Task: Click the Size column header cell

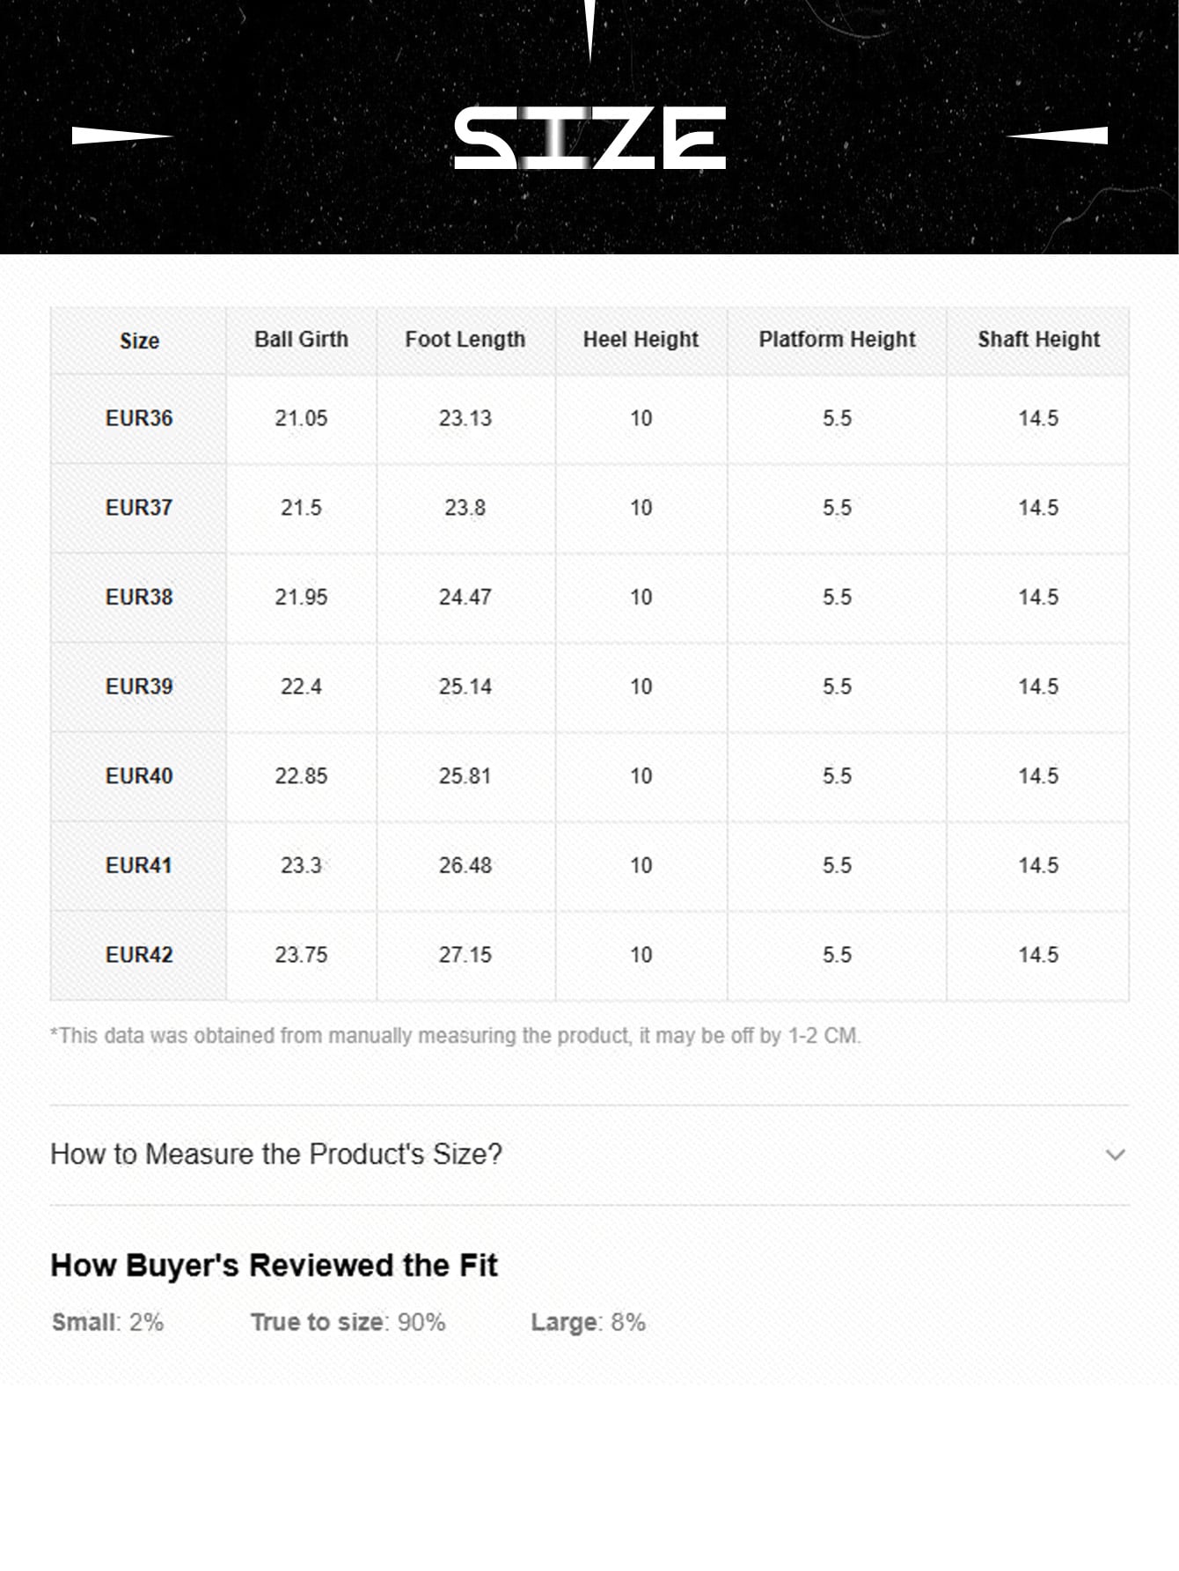Action: (x=139, y=341)
